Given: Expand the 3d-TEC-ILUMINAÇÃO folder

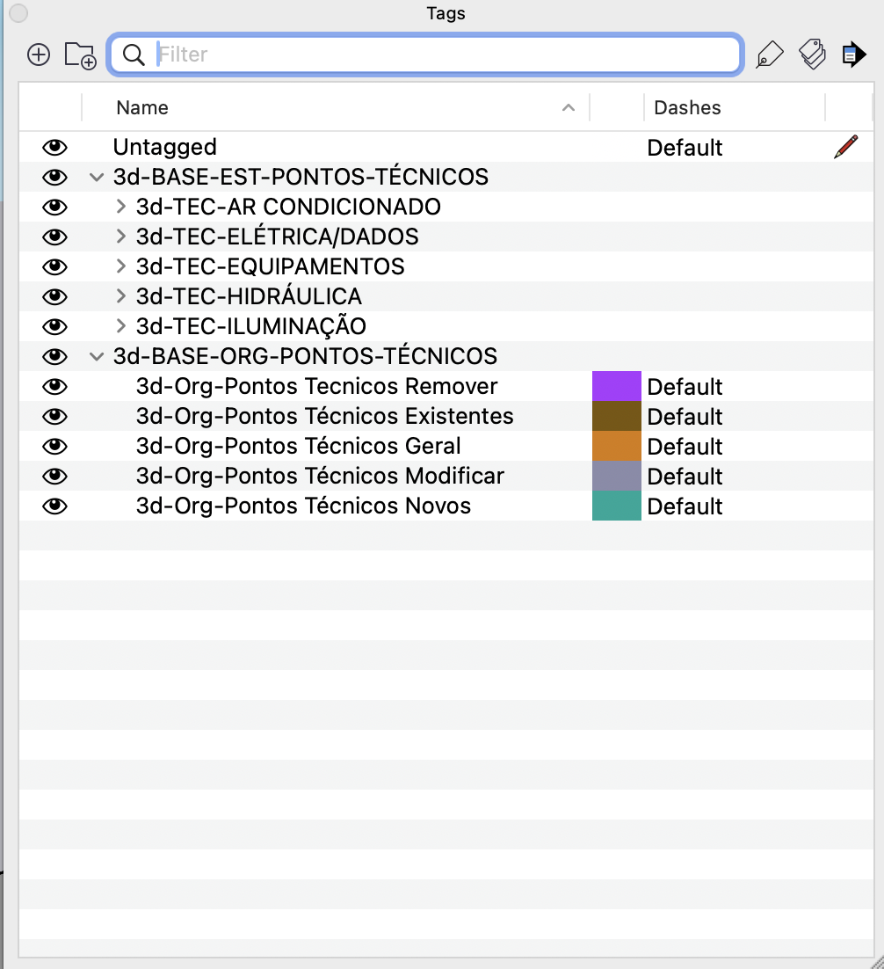Looking at the screenshot, I should click(x=121, y=325).
